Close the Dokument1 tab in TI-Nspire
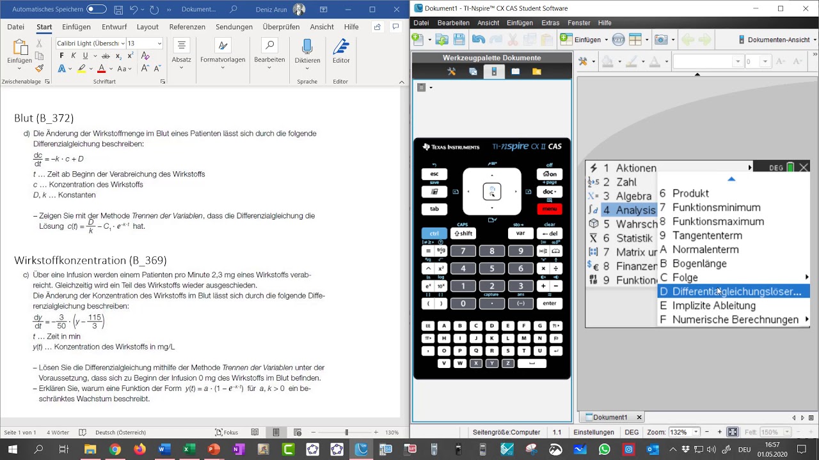 pos(639,417)
